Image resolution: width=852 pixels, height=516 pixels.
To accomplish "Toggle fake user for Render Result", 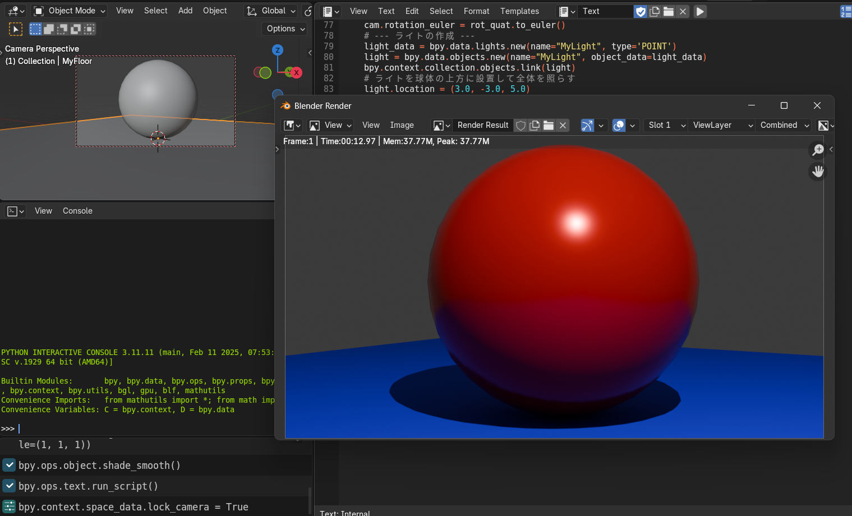I will click(521, 125).
